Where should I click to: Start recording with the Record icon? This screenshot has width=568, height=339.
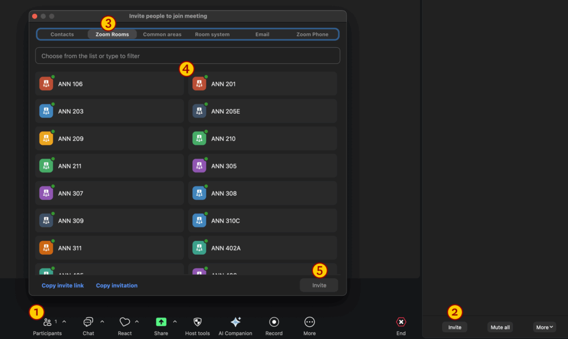(x=274, y=322)
